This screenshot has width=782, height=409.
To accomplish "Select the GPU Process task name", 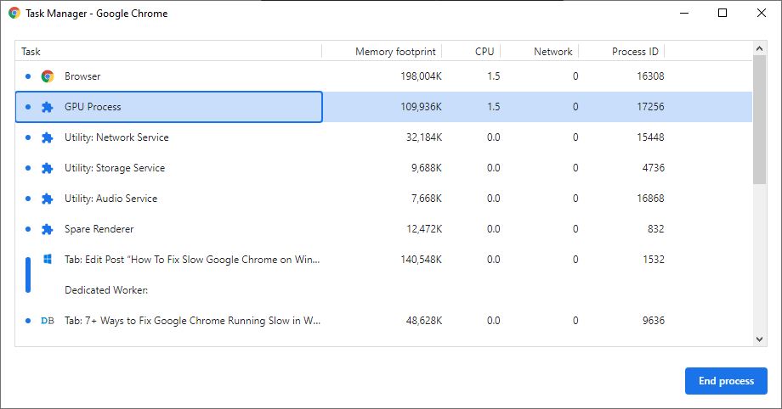I will [93, 107].
